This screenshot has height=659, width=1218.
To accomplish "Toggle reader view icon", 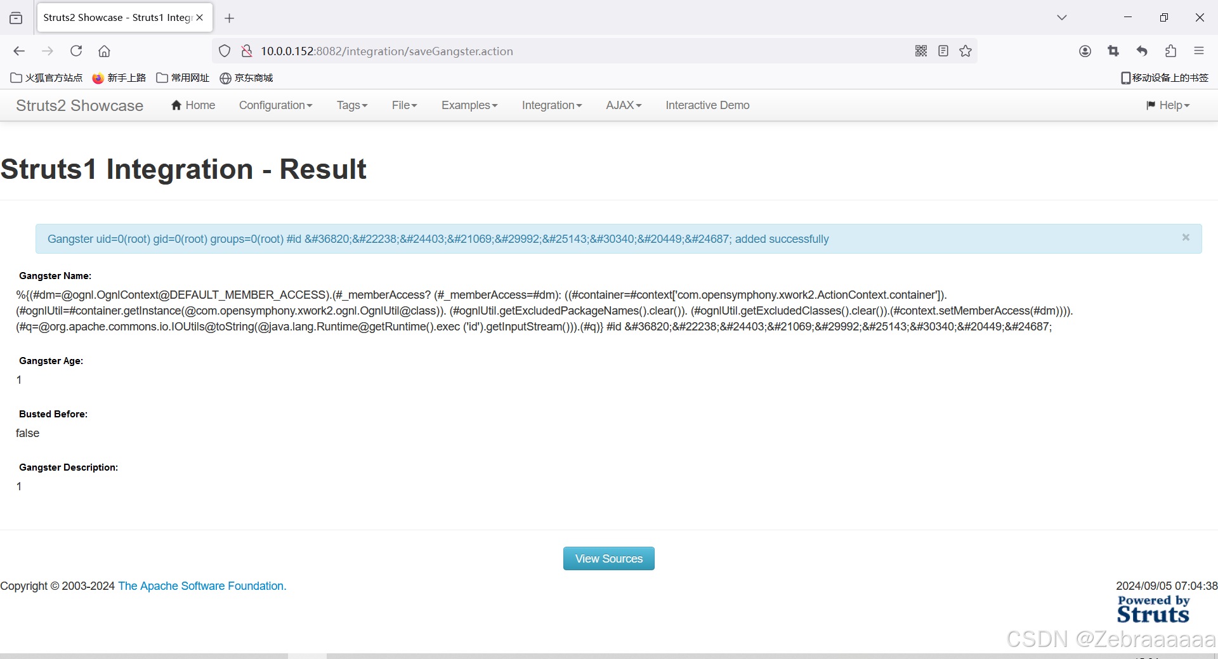I will 943,51.
